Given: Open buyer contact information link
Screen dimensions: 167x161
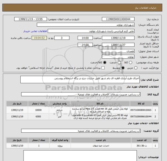Looking at the screenshot, I should click(35, 31).
